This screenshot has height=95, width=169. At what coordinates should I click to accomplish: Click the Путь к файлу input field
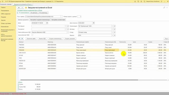(43, 17)
